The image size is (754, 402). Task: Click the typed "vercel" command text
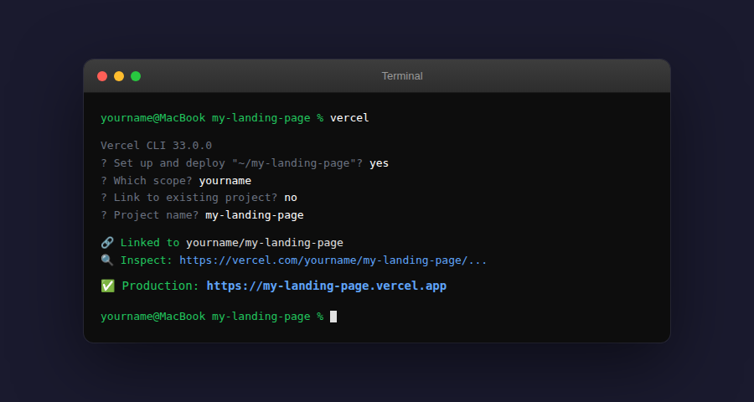(349, 118)
